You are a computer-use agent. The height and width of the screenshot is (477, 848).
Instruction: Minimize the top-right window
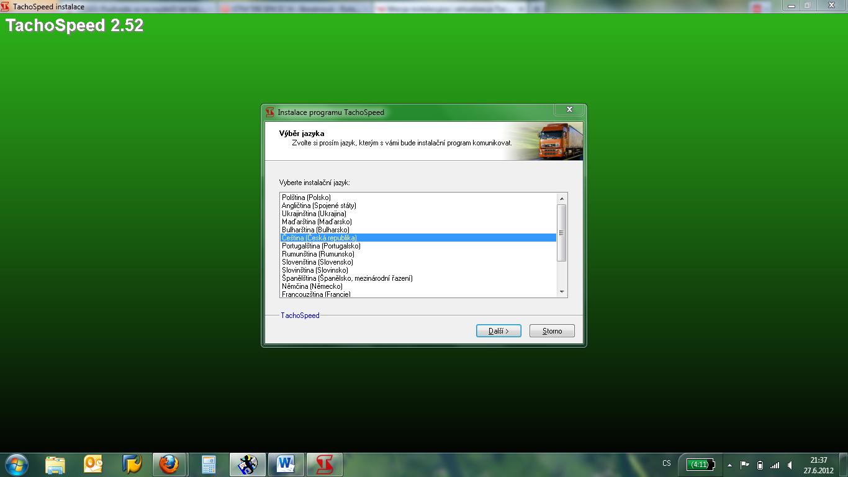790,5
